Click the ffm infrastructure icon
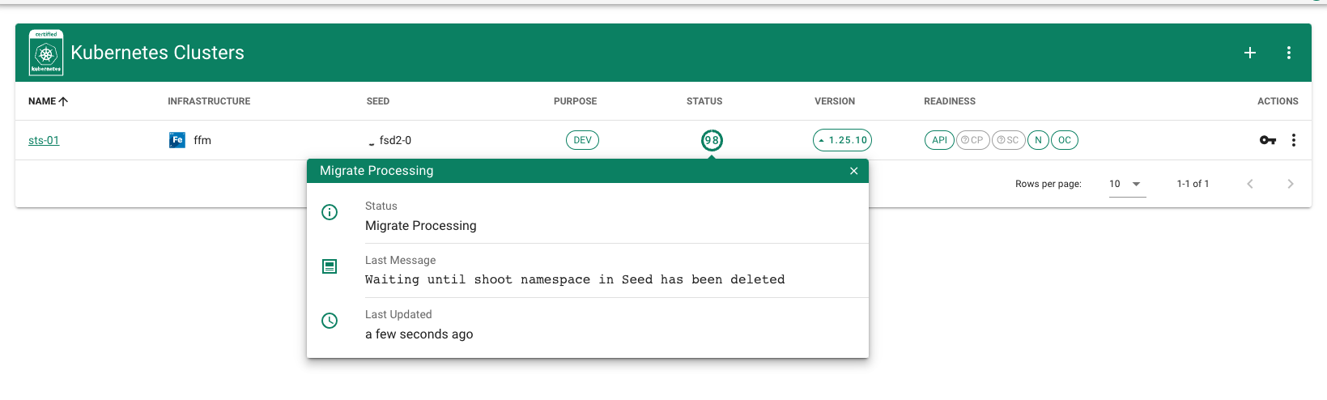Image resolution: width=1327 pixels, height=400 pixels. (x=177, y=140)
